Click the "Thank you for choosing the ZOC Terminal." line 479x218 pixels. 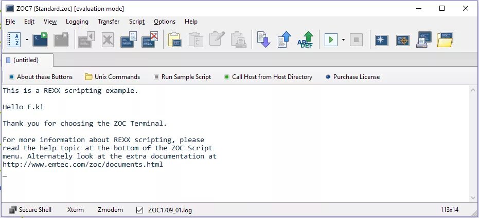tap(85, 124)
